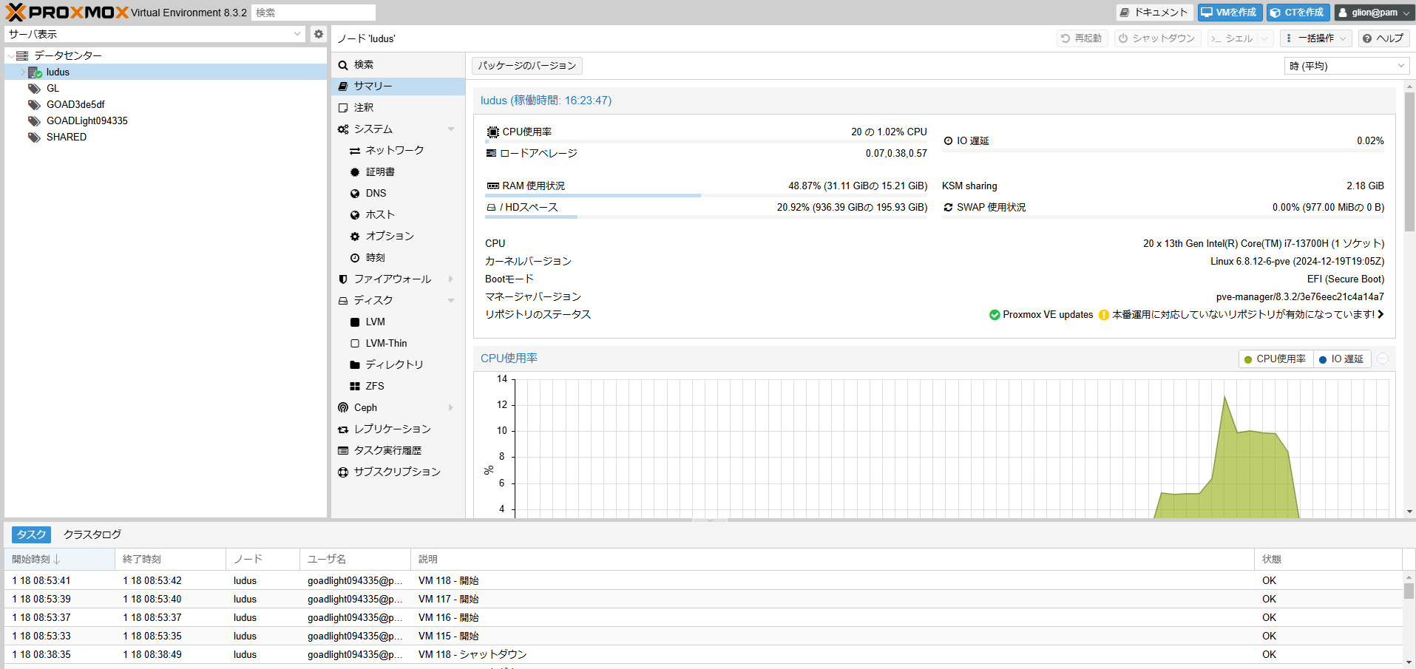
Task: Expand the ファイアウォール submenu arrow
Action: [451, 279]
